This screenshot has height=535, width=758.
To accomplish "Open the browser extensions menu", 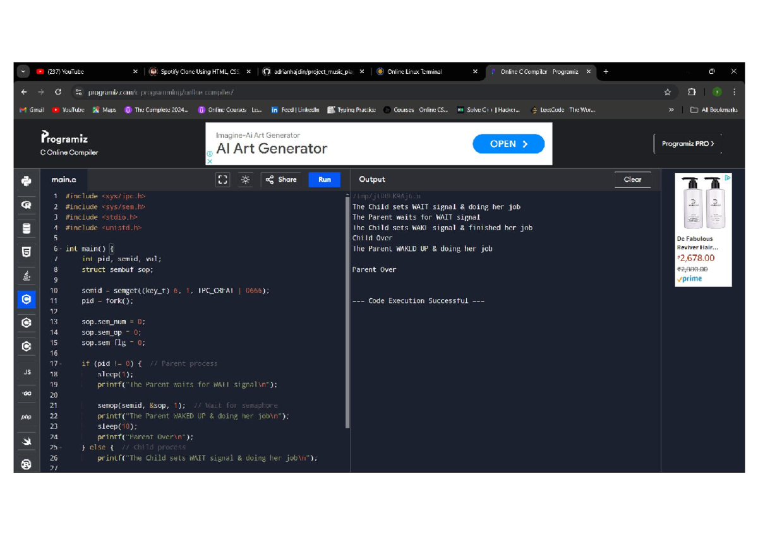I will tap(692, 92).
